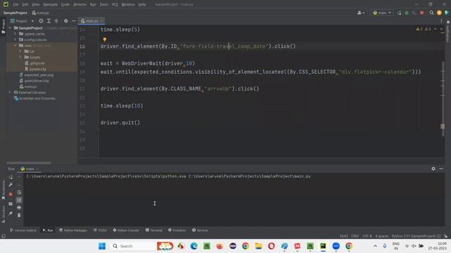Open Scratches and Consoles
The height and width of the screenshot is (253, 451).
click(x=37, y=98)
